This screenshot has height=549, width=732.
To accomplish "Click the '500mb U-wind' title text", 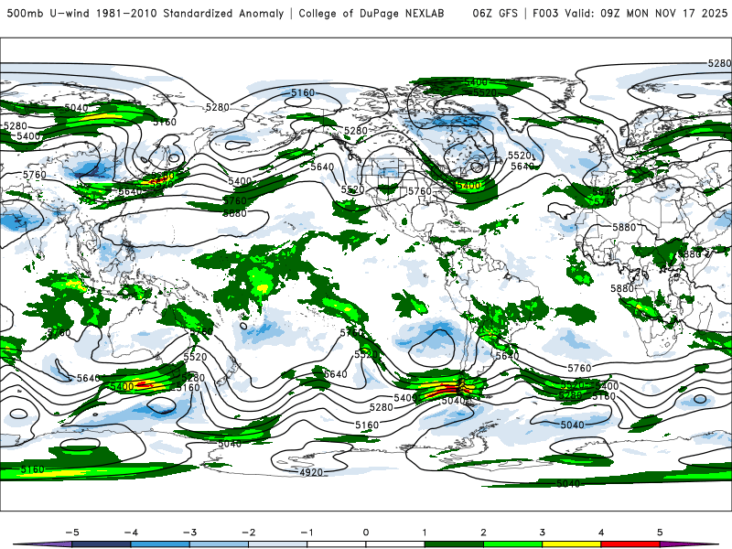I will [48, 14].
